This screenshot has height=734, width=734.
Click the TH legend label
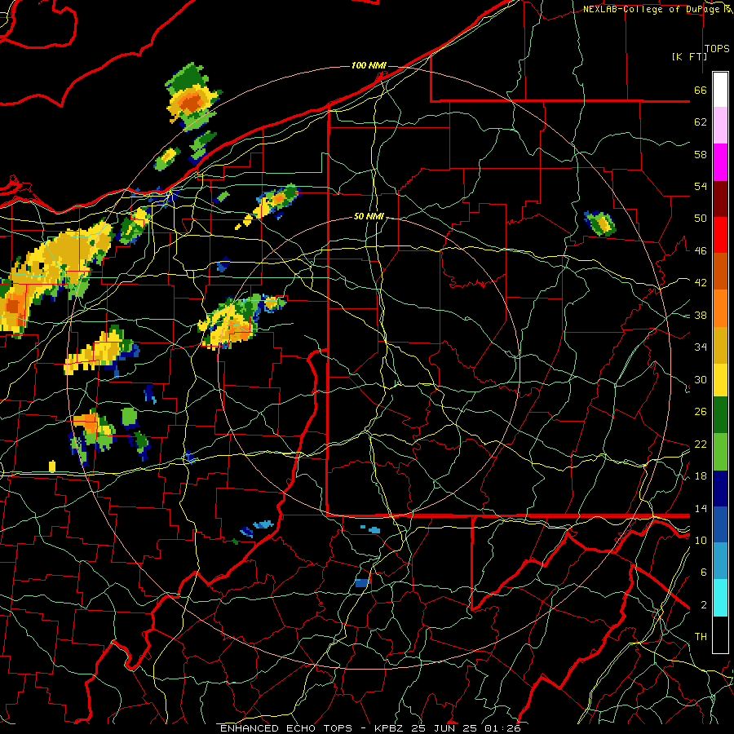701,637
